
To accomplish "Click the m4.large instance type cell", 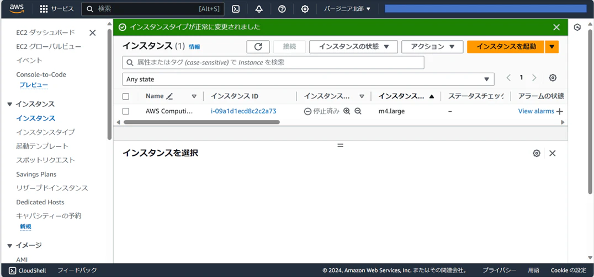I will [391, 111].
